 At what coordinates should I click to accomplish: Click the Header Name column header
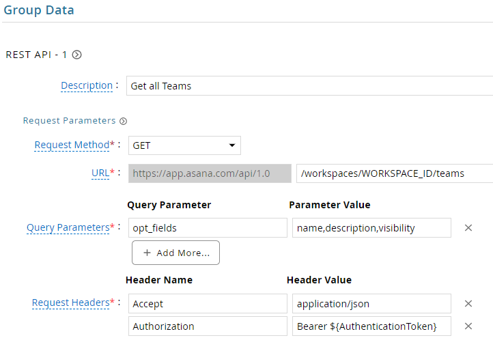pyautogui.click(x=159, y=280)
